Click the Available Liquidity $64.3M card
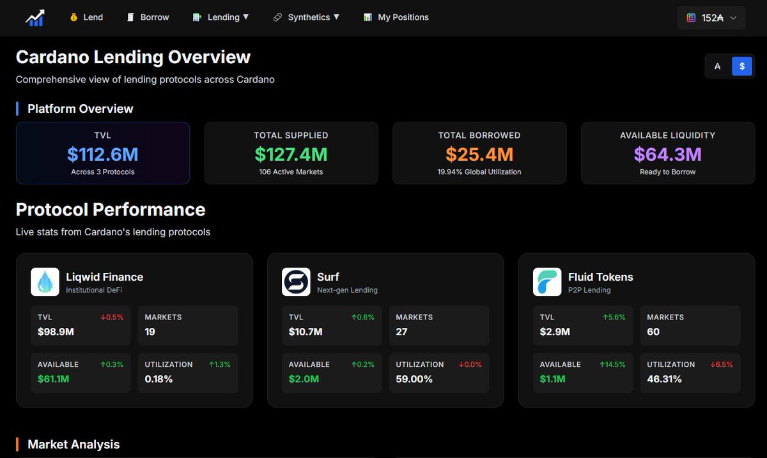 [x=667, y=152]
